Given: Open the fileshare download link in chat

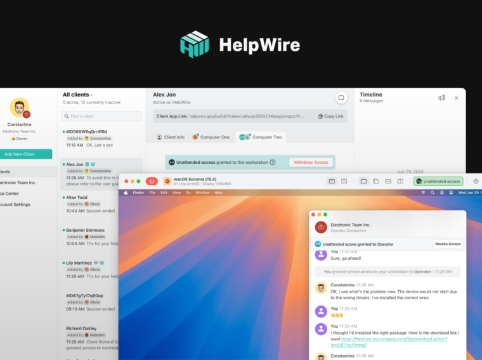Looking at the screenshot, I should tap(389, 342).
